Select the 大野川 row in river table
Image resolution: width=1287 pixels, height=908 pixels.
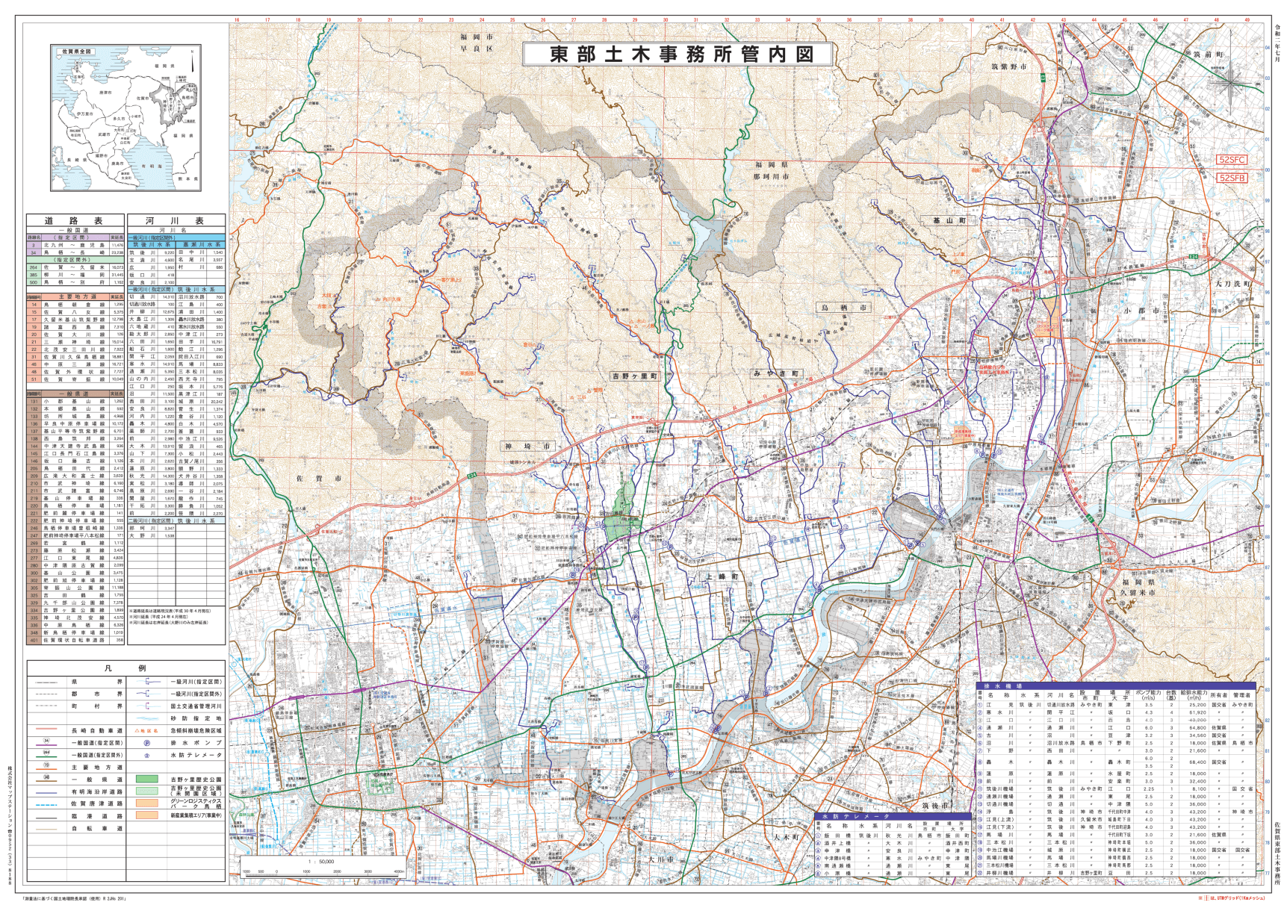[x=152, y=535]
